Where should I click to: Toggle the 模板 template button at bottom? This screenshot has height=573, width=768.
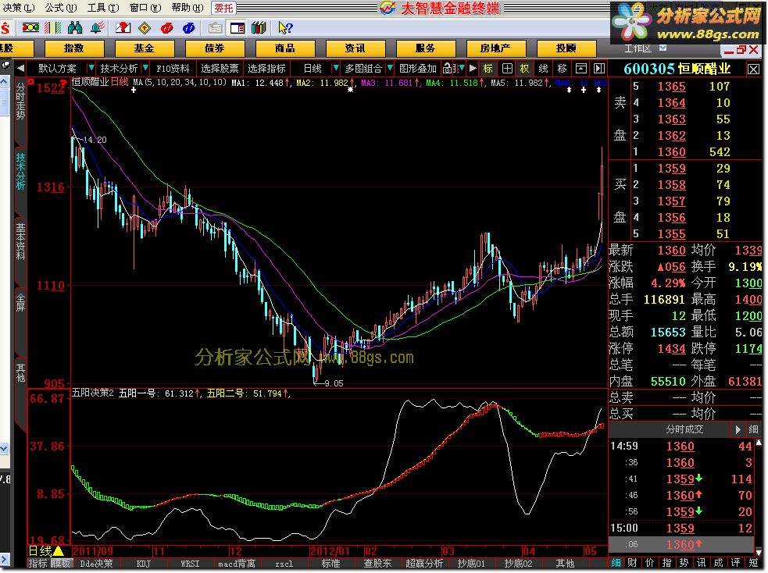click(61, 563)
